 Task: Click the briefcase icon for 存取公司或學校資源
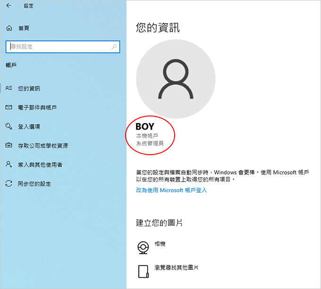coord(8,145)
